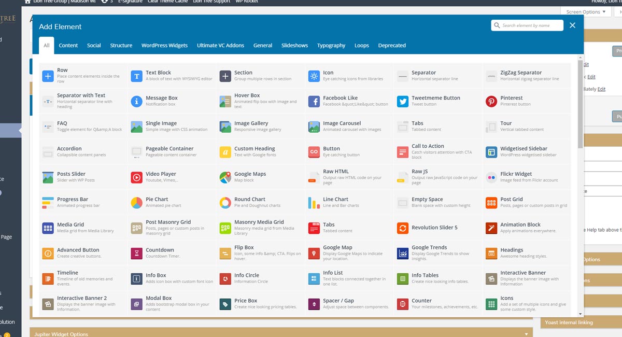Image resolution: width=622 pixels, height=337 pixels.
Task: Select the Image Carousel icon
Action: click(314, 127)
